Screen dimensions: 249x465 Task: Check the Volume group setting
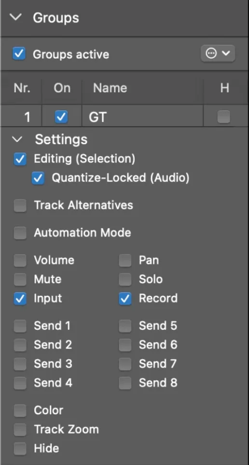[20, 261]
